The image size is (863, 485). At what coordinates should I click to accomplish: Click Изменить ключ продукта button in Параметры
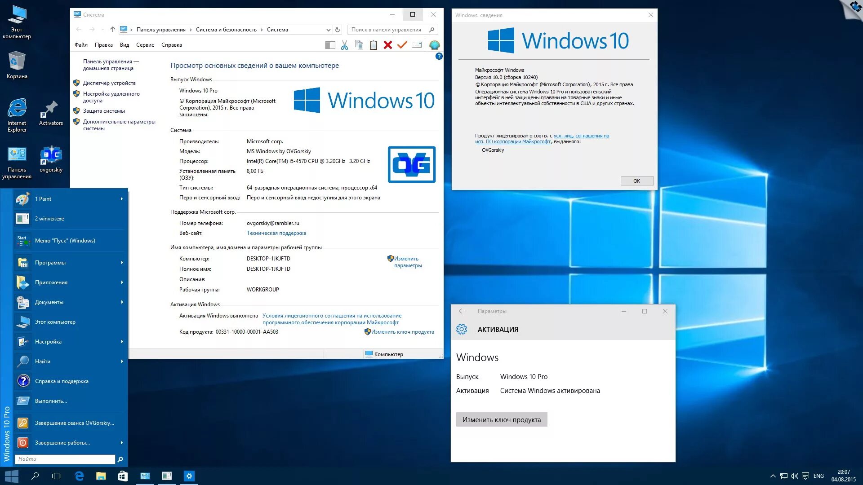pyautogui.click(x=502, y=420)
